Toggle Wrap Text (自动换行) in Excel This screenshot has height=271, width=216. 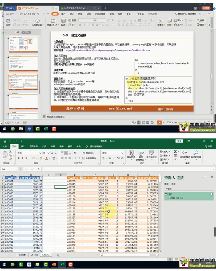pos(88,153)
